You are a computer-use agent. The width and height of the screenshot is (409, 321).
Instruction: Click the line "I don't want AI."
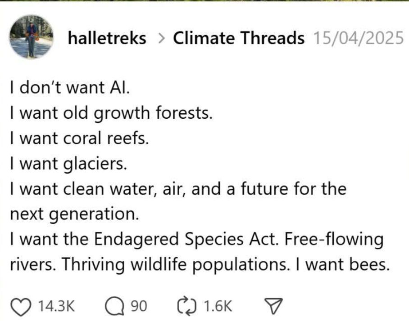pos(70,87)
